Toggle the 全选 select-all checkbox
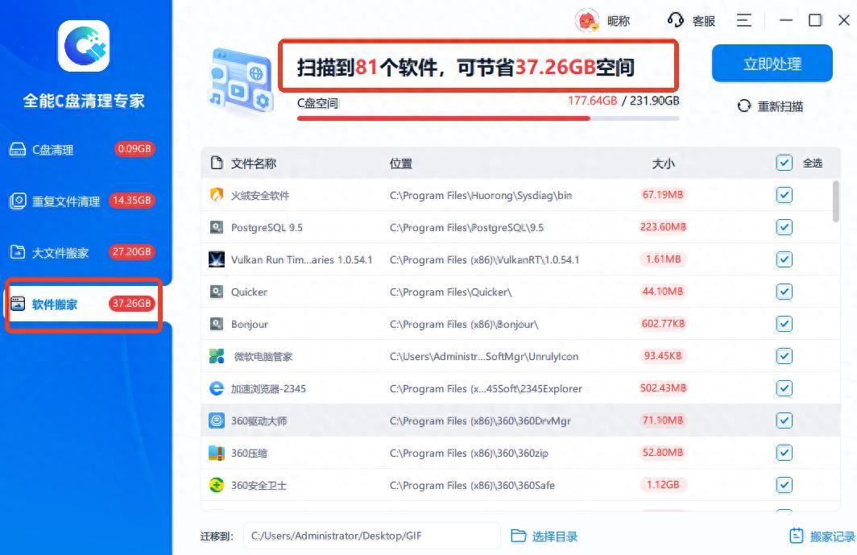The width and height of the screenshot is (857, 555). pos(785,163)
